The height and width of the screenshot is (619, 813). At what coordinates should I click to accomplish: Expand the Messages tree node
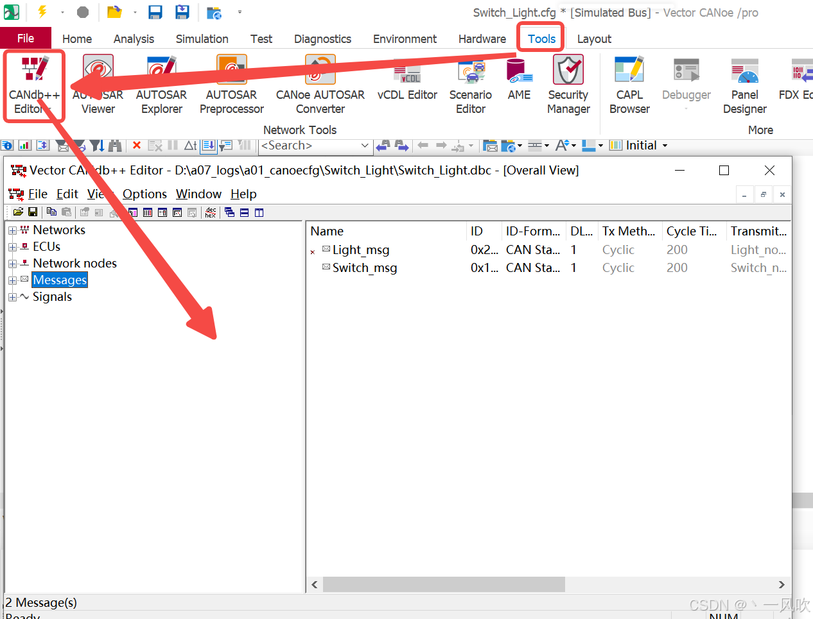coord(12,280)
